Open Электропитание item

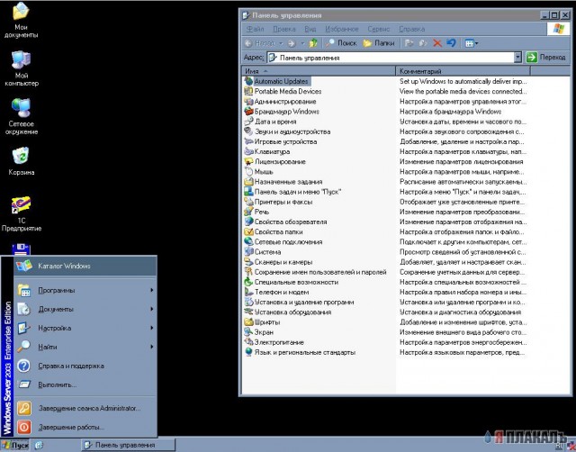[274, 342]
